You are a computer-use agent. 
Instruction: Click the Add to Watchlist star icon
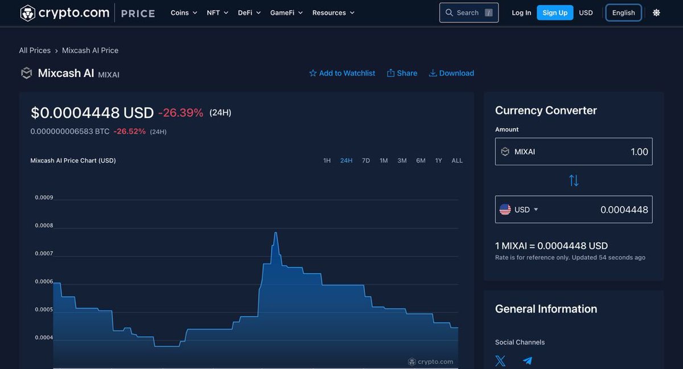click(312, 73)
